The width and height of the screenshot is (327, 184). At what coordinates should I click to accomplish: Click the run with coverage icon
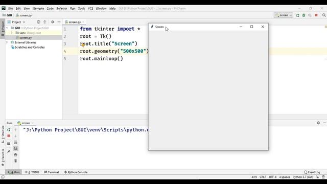(310, 15)
